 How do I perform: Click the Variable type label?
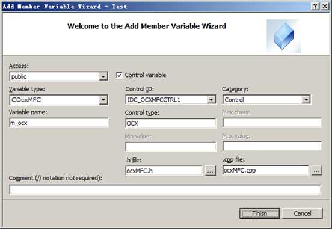point(27,89)
